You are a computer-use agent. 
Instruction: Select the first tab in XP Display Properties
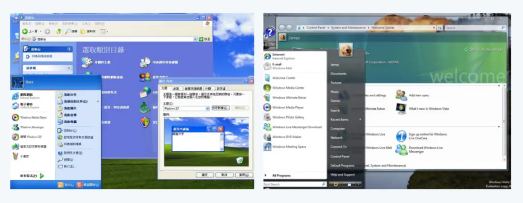click(x=166, y=88)
